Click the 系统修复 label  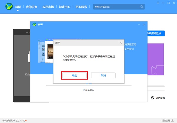[x=160, y=98]
